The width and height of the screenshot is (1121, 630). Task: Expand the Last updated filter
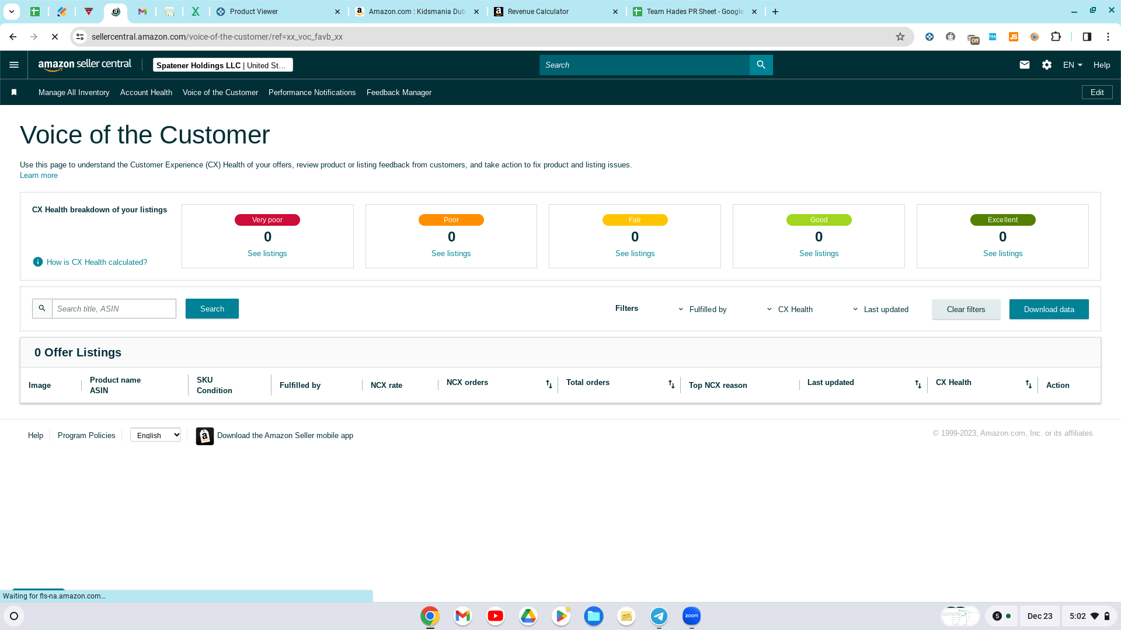880,309
